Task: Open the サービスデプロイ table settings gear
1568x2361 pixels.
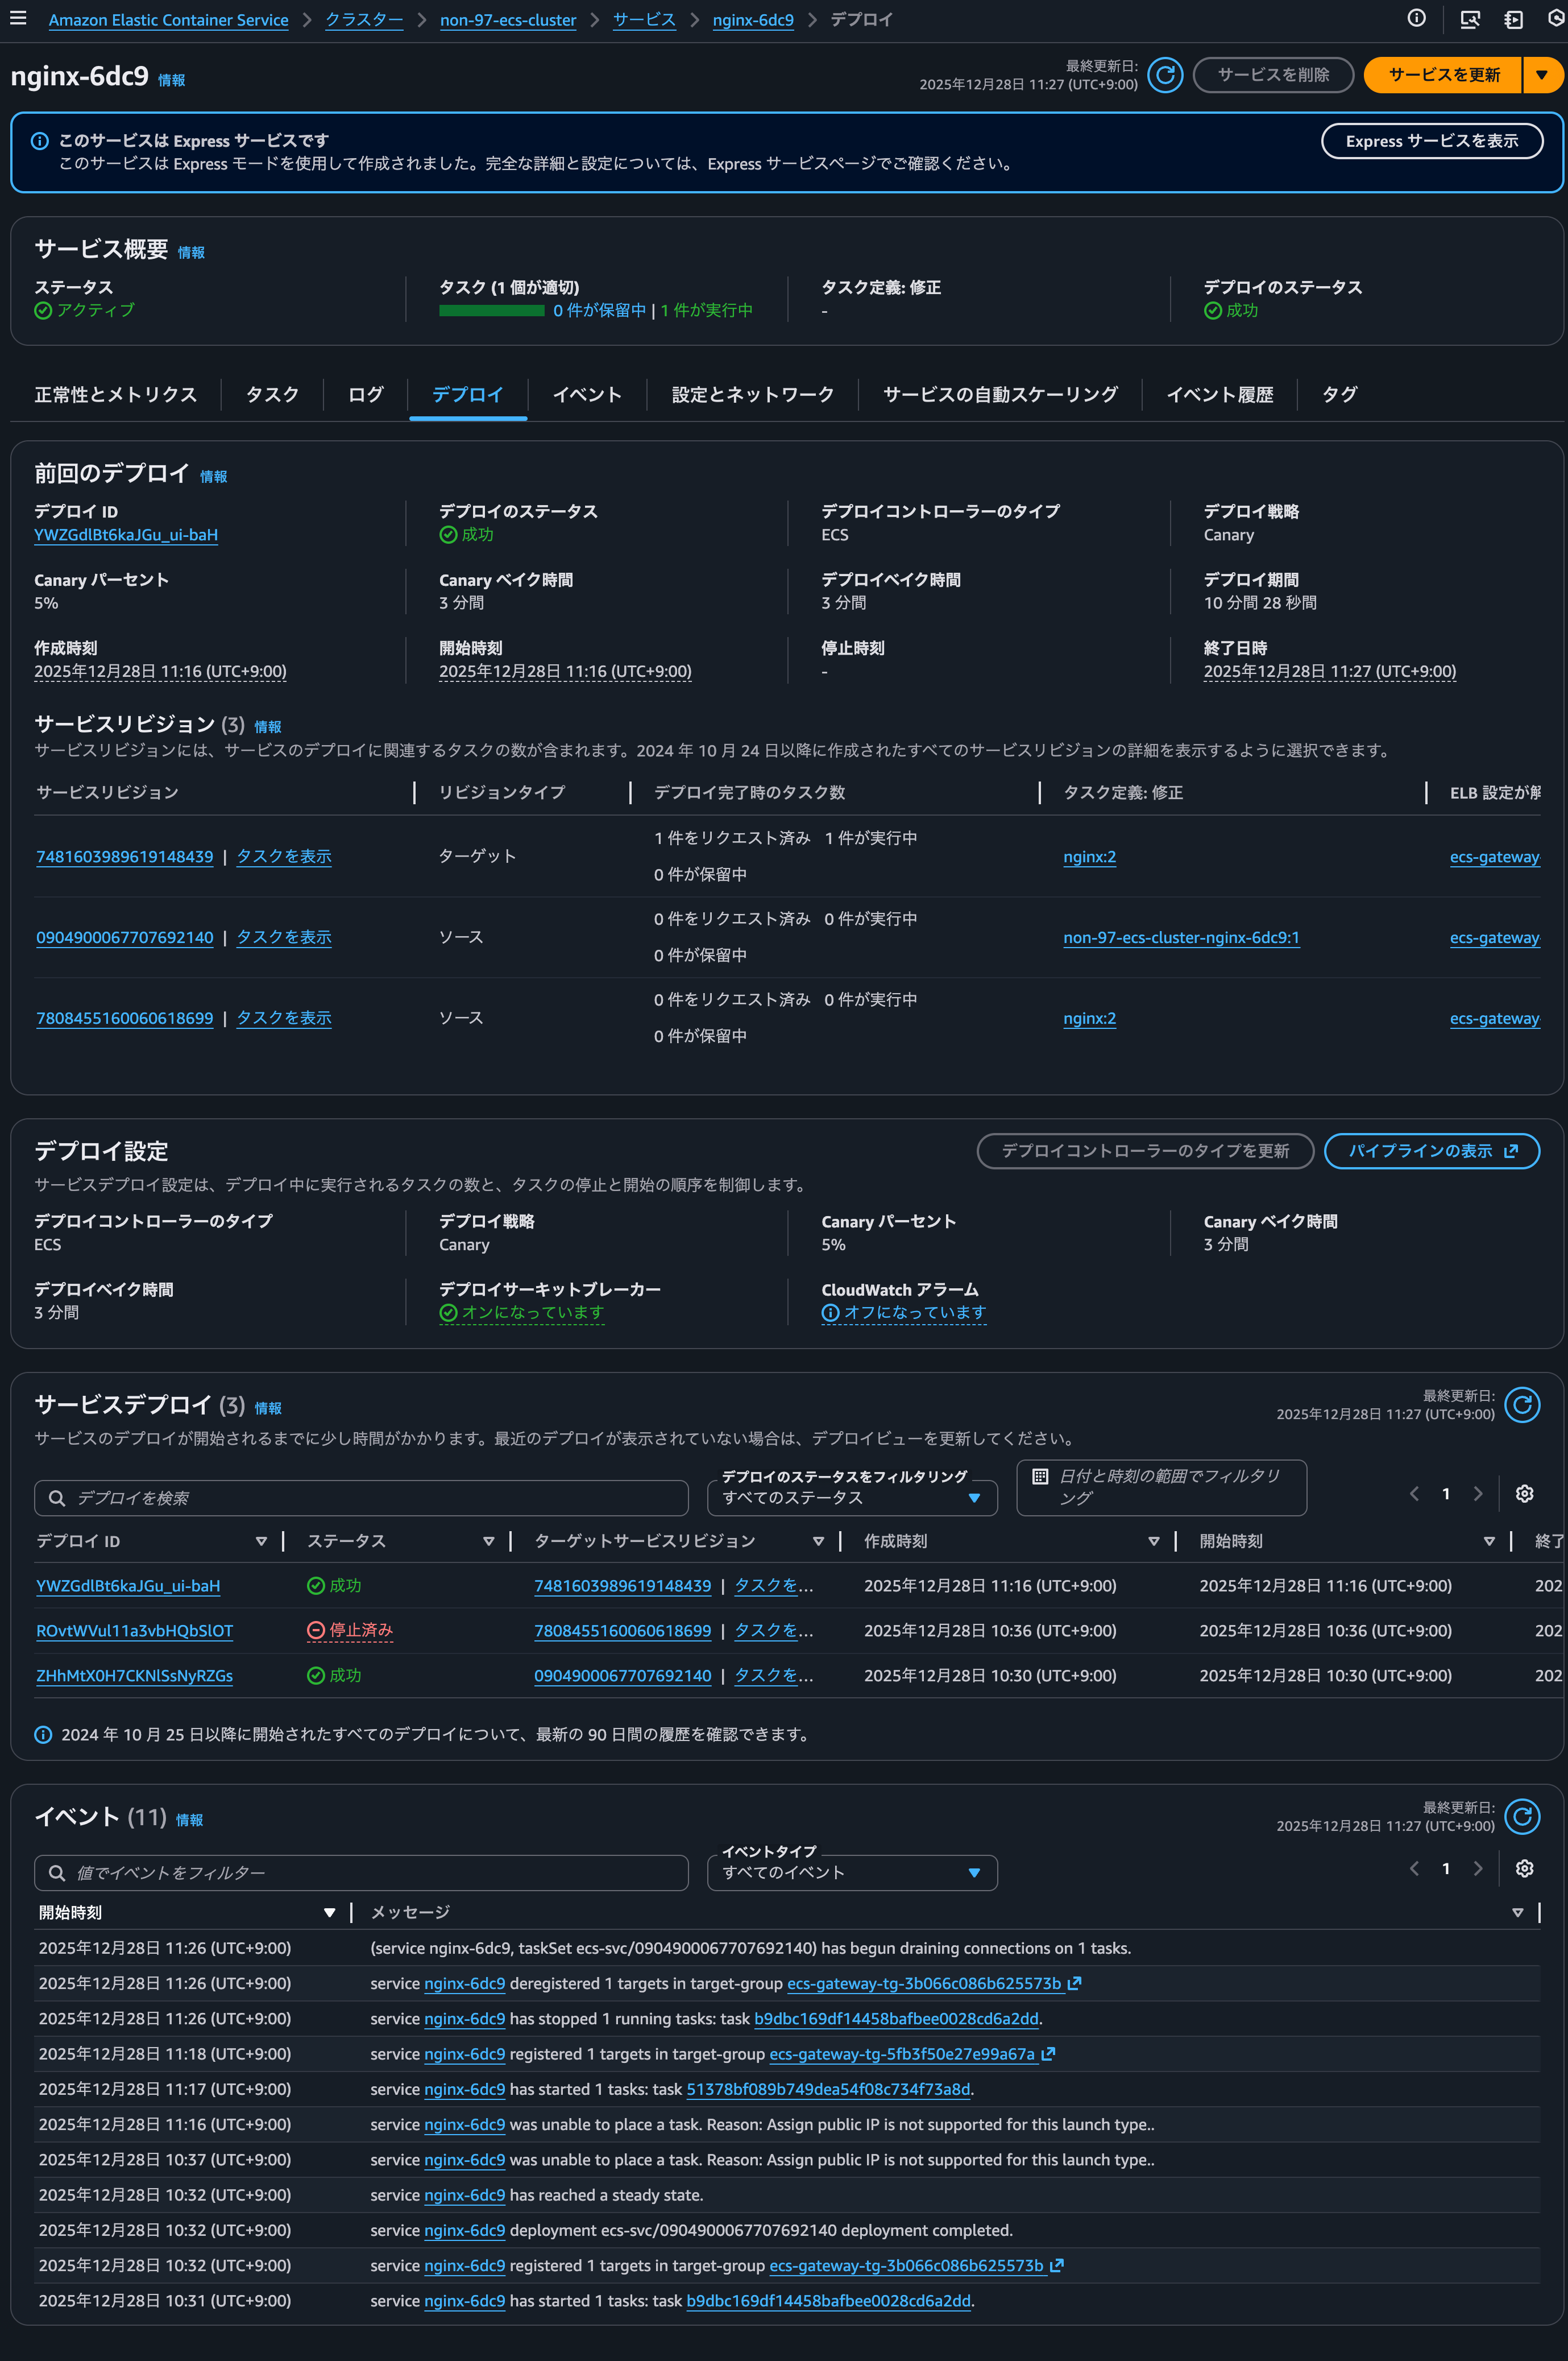Action: (1525, 1492)
